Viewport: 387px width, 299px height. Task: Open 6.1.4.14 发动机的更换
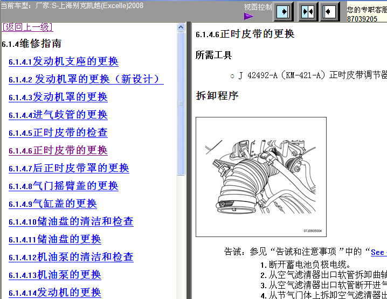55,293
